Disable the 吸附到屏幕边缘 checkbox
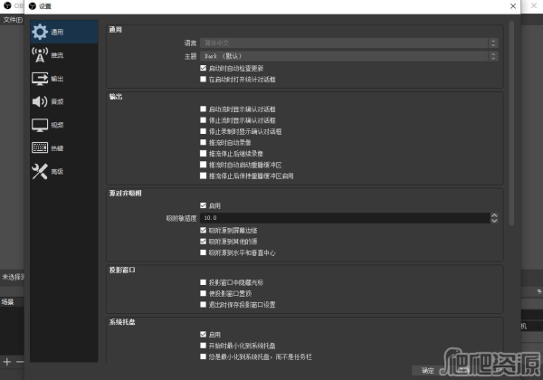 click(x=203, y=231)
